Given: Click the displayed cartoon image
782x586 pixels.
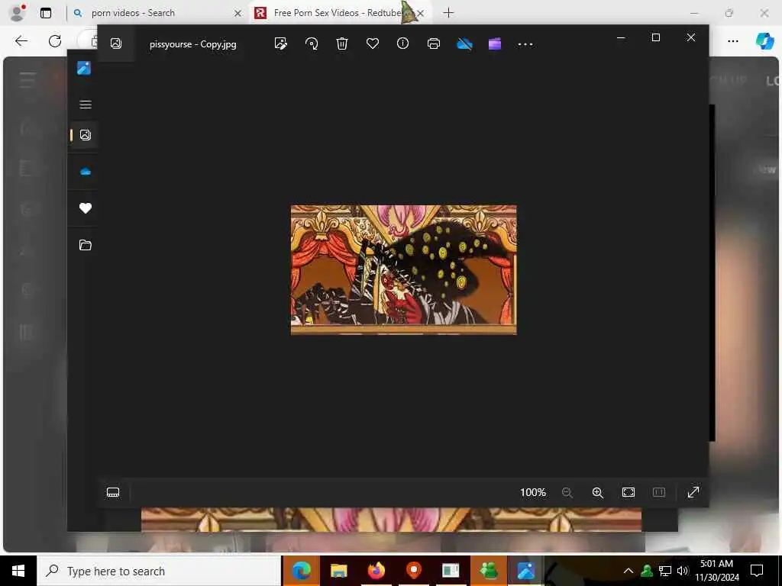Looking at the screenshot, I should 403,269.
